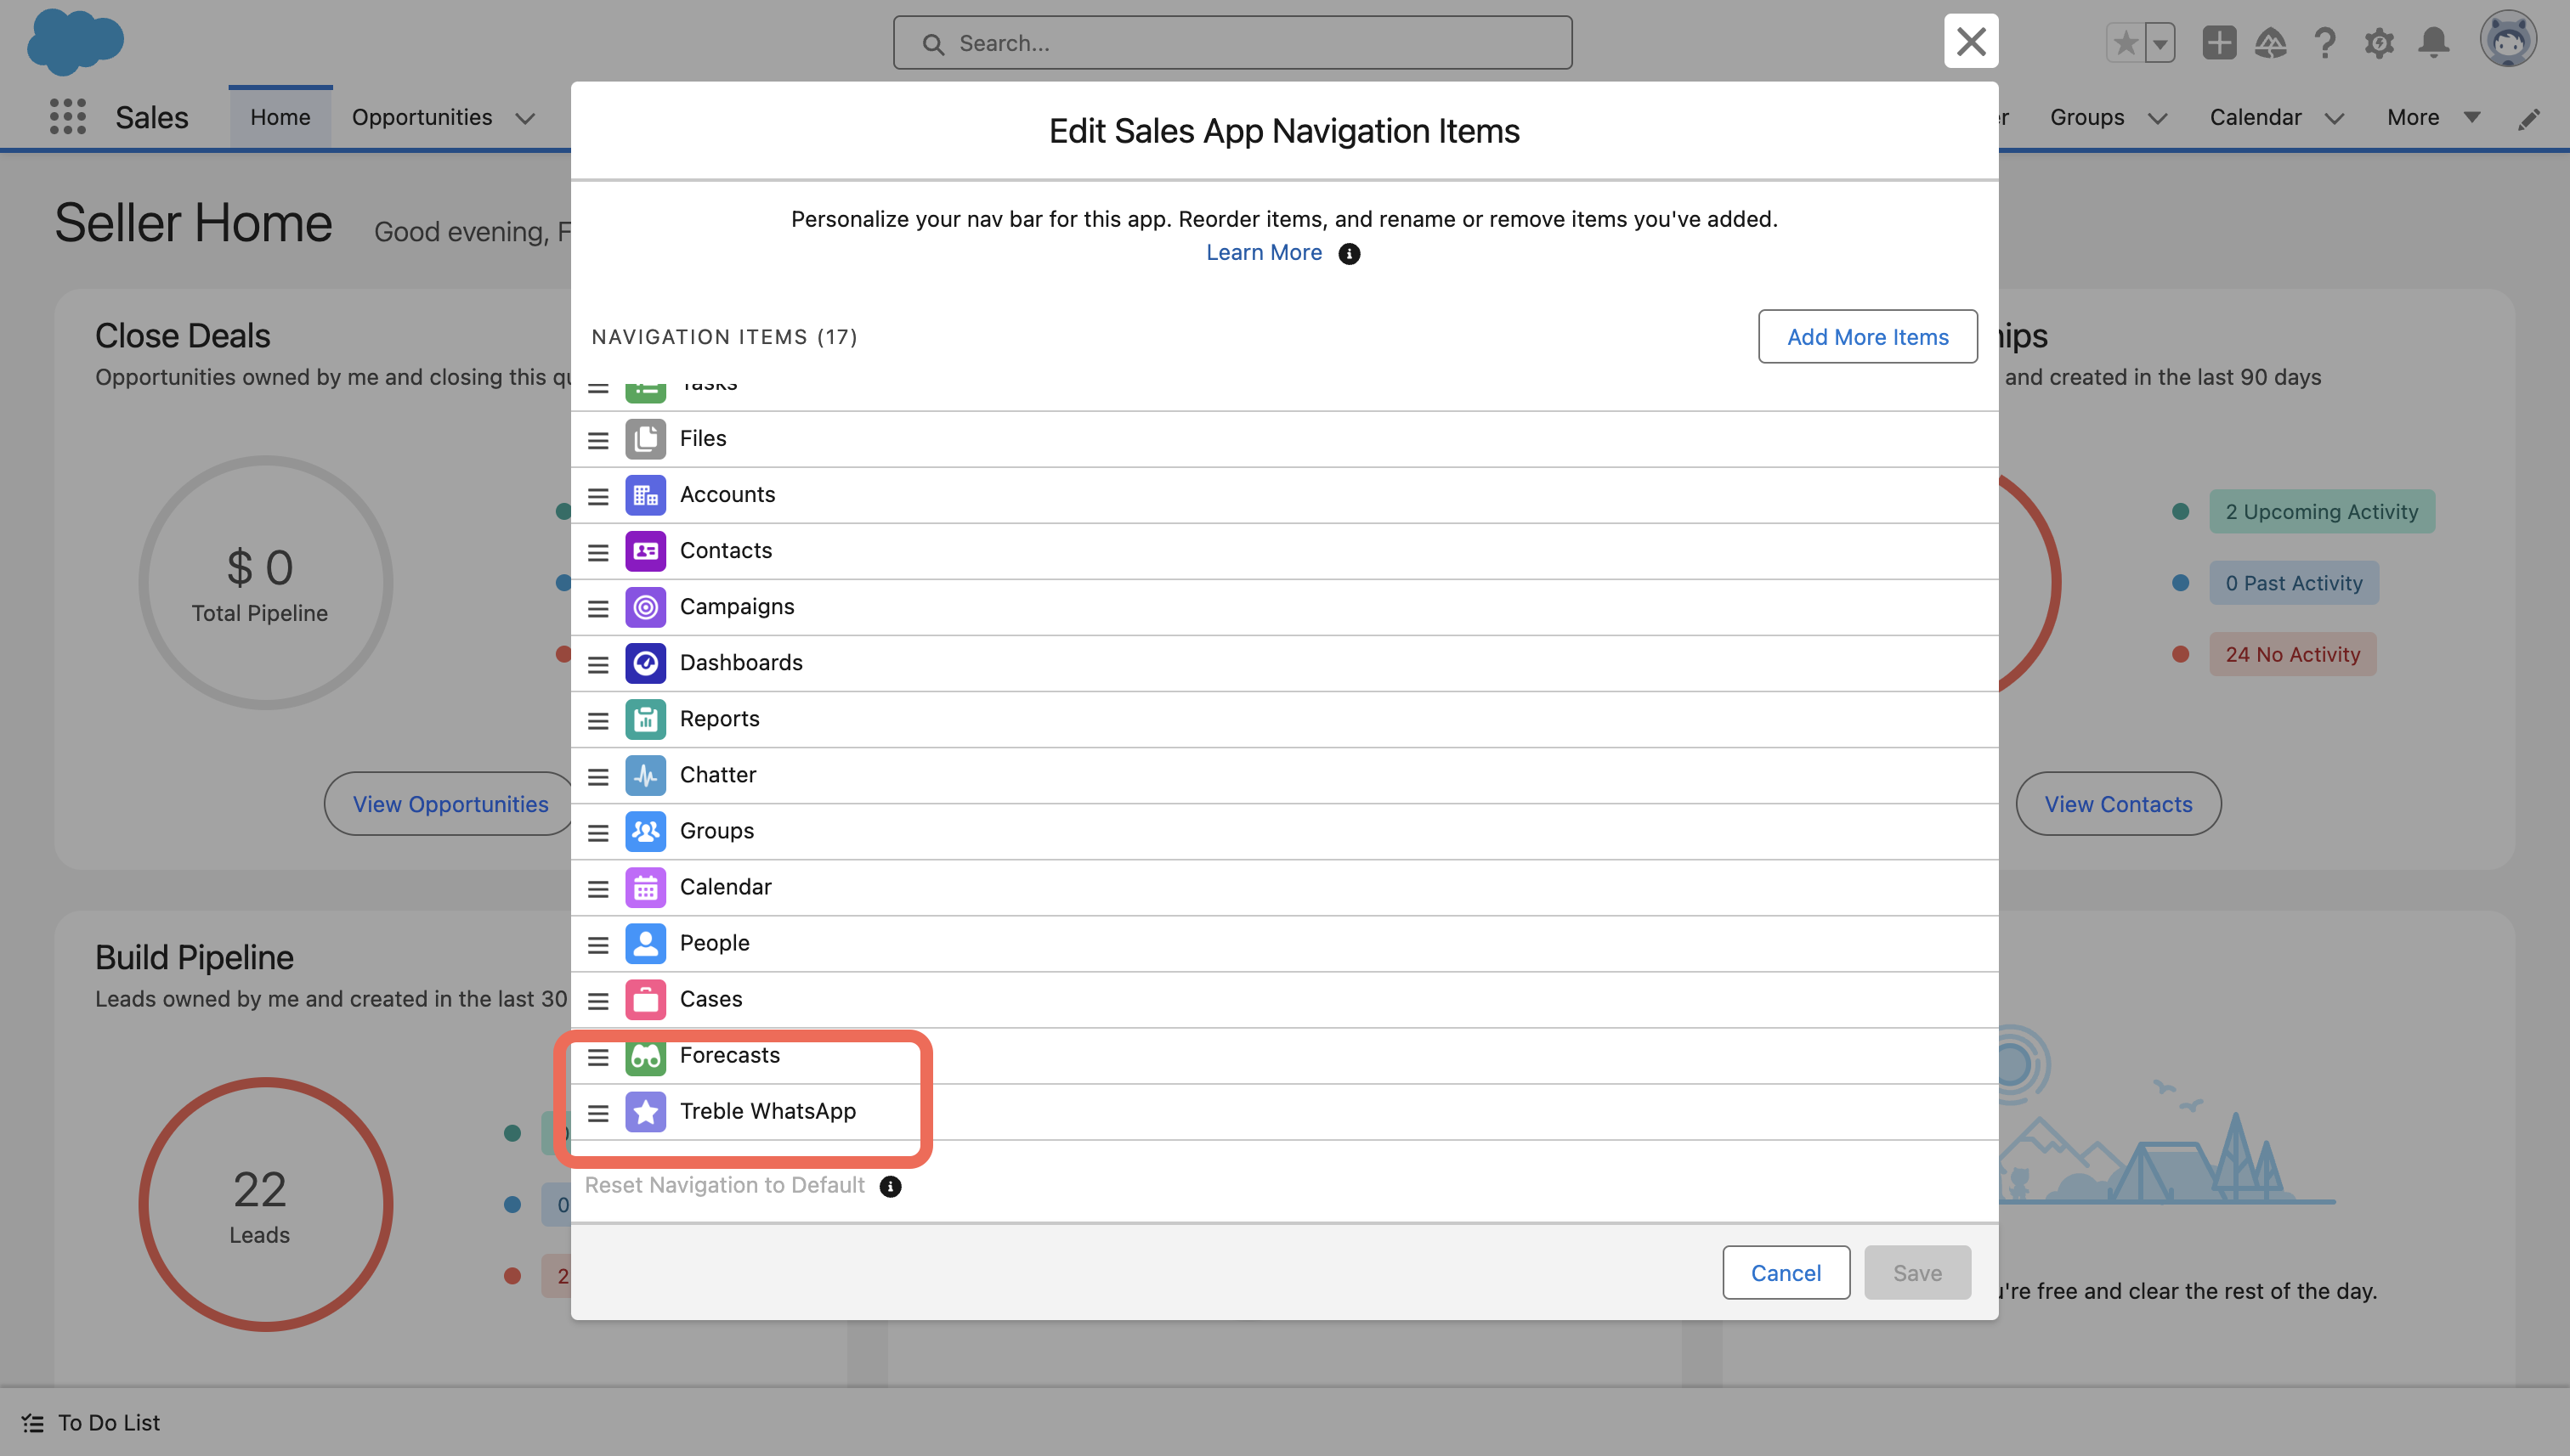The width and height of the screenshot is (2570, 1456).
Task: Click info icon beside Learn More
Action: point(1349,254)
